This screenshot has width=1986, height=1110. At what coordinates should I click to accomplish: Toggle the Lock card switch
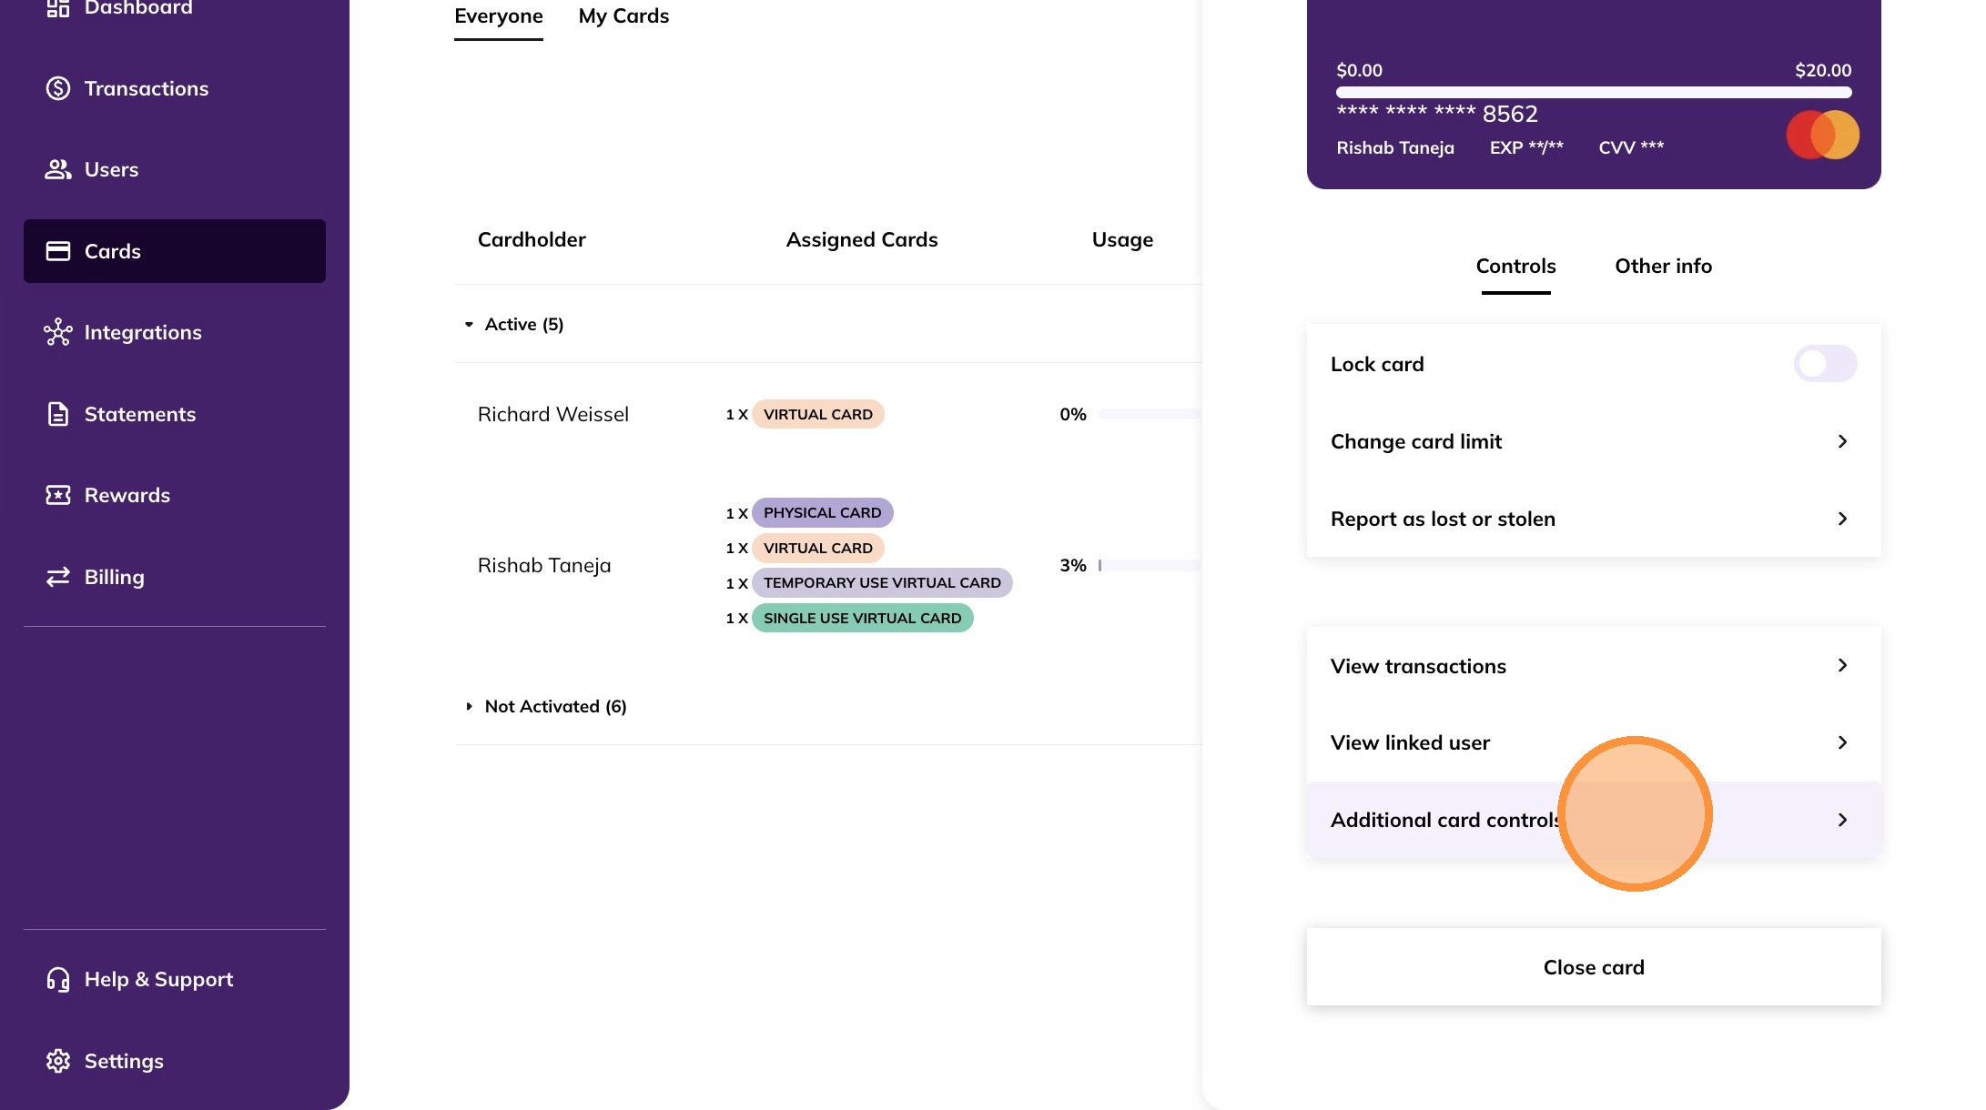(x=1824, y=363)
